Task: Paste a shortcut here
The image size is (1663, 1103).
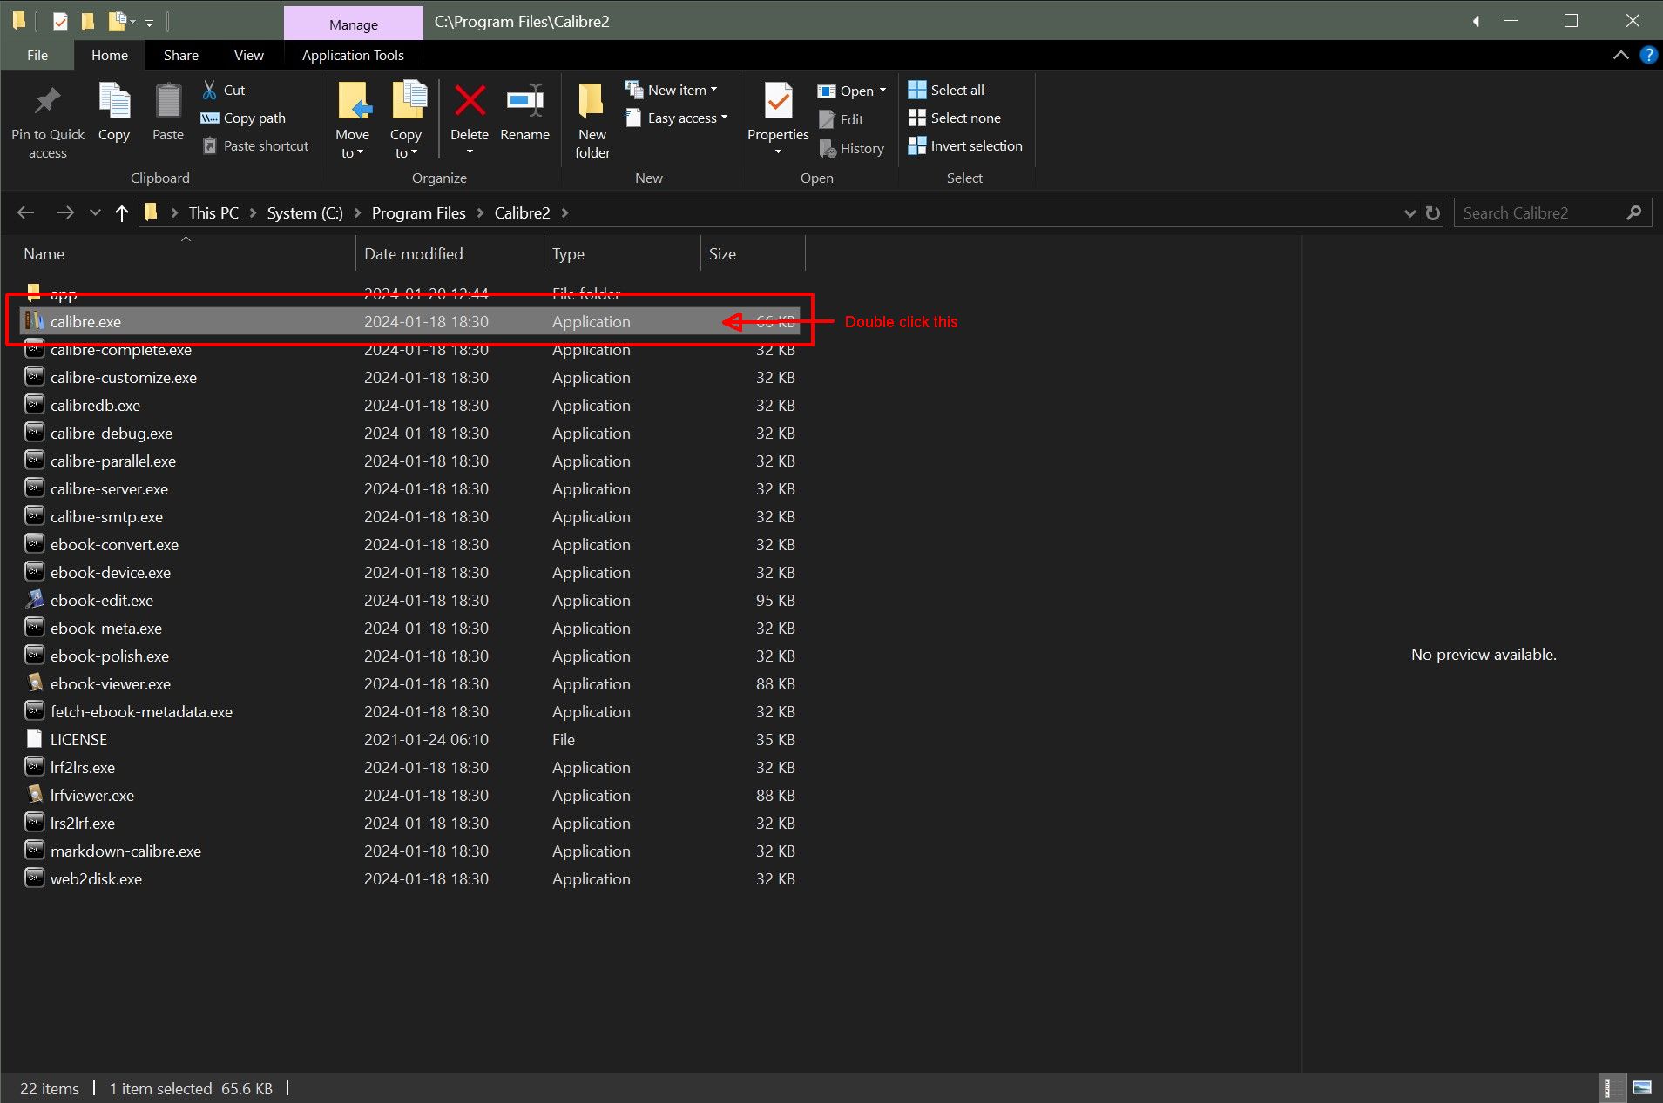Action: 256,145
